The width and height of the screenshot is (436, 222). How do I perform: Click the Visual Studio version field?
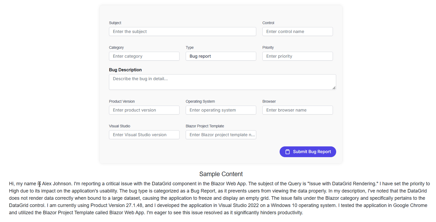pos(144,135)
